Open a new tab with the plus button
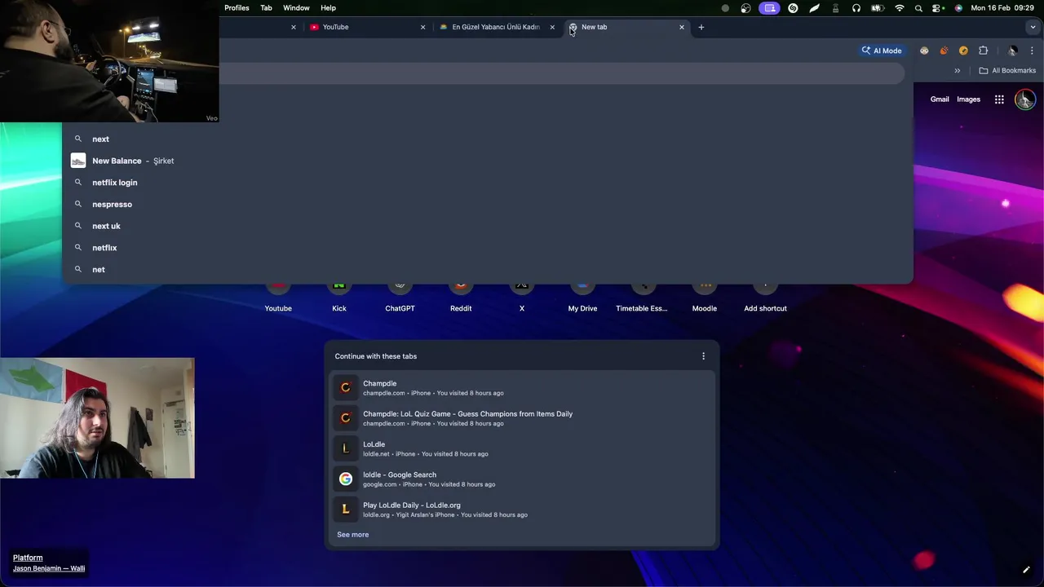 pyautogui.click(x=701, y=27)
